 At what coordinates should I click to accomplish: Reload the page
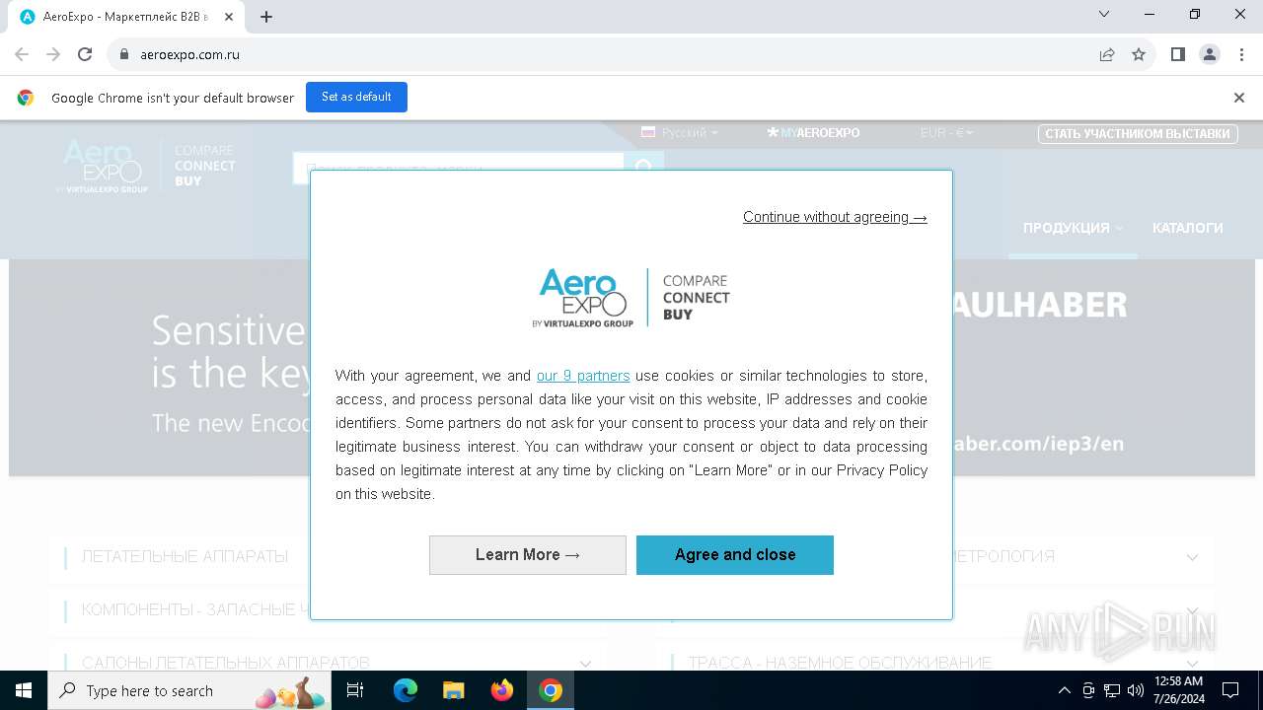coord(85,54)
